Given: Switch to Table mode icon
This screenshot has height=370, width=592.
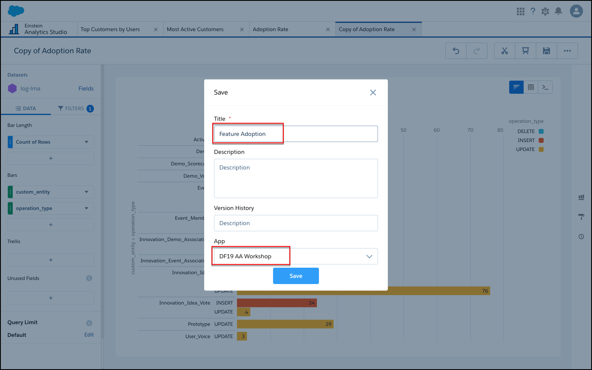Looking at the screenshot, I should (x=531, y=87).
